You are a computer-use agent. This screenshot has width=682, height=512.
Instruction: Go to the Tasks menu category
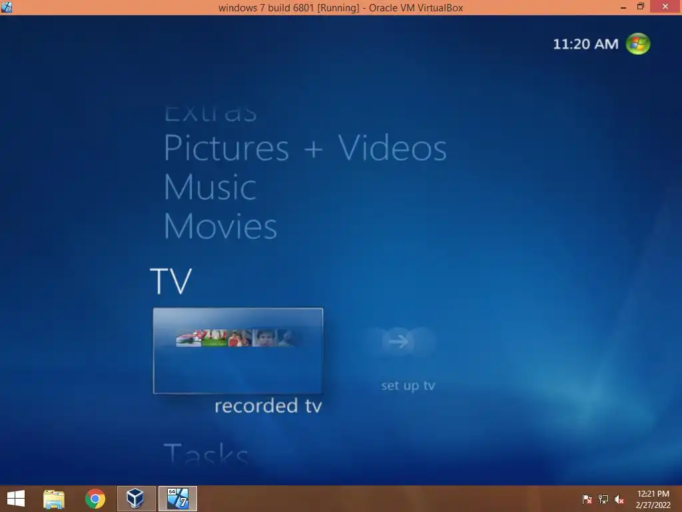206,453
